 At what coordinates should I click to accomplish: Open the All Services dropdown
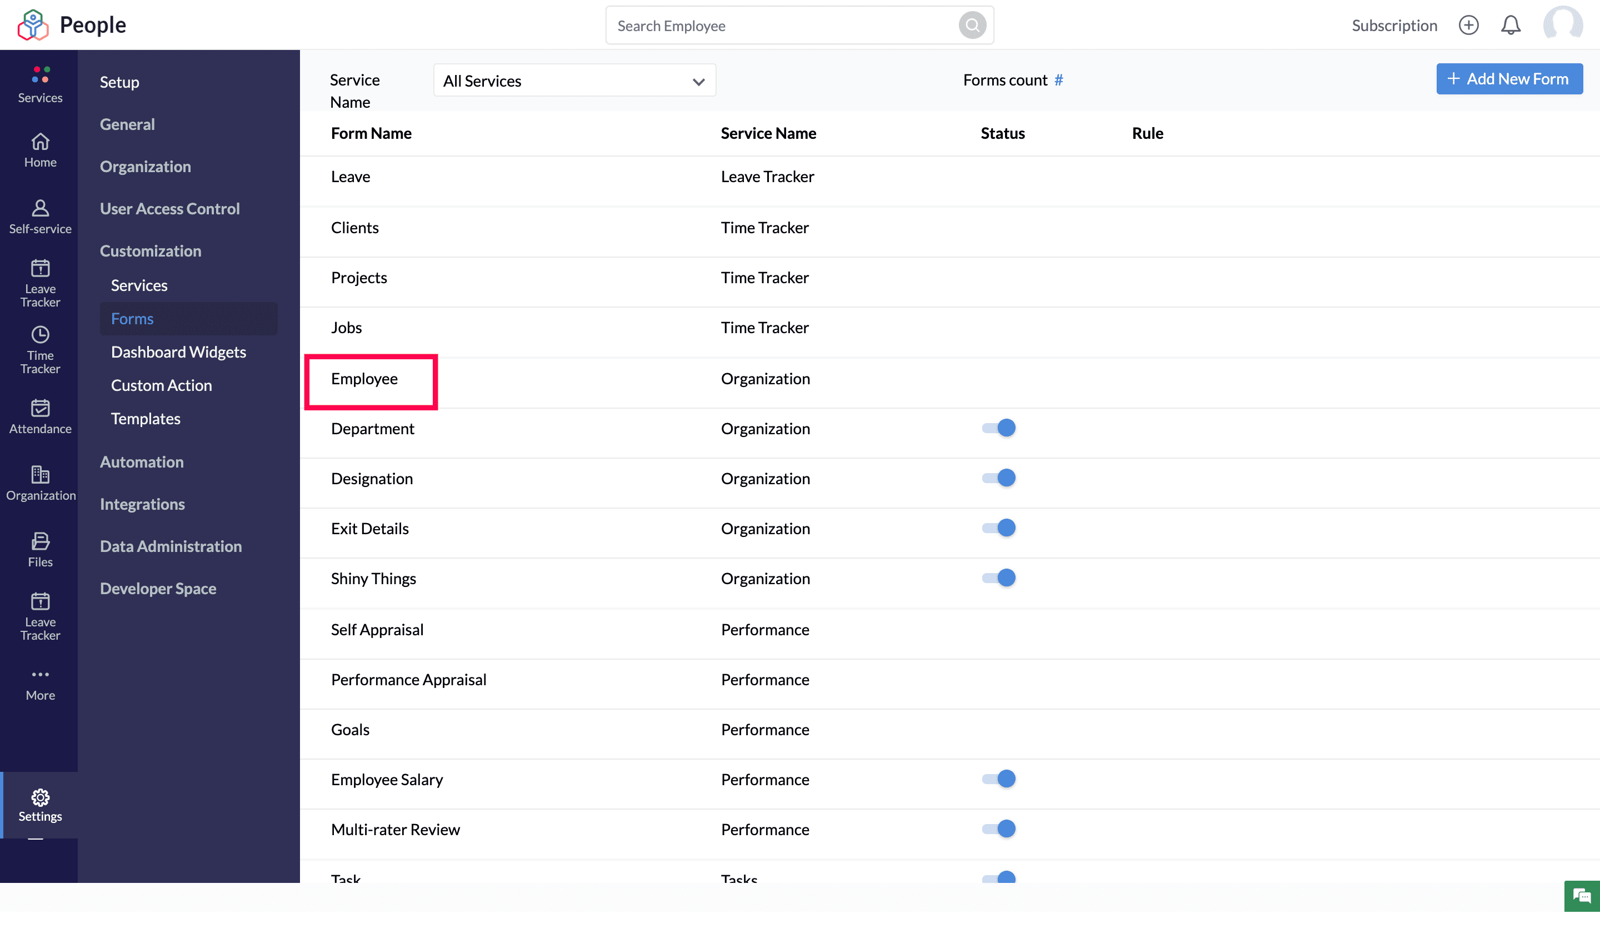click(574, 80)
